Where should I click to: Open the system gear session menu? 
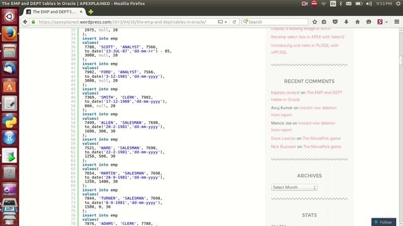398,4
